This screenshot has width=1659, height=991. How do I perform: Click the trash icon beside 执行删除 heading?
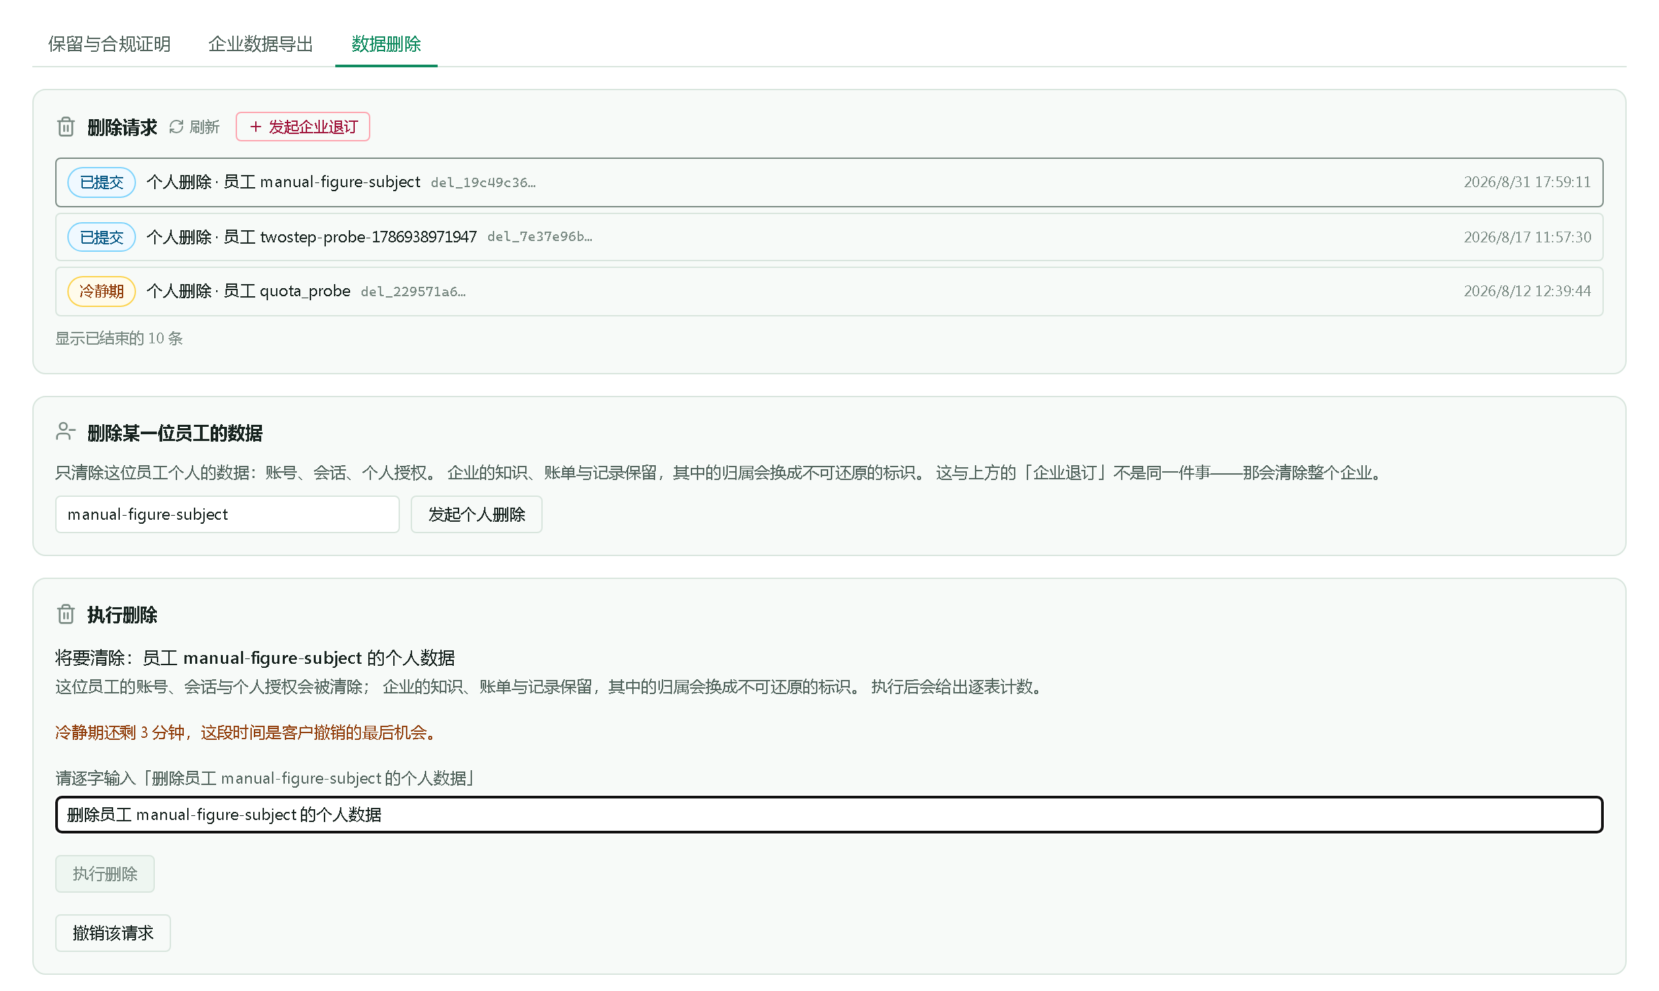pos(66,614)
